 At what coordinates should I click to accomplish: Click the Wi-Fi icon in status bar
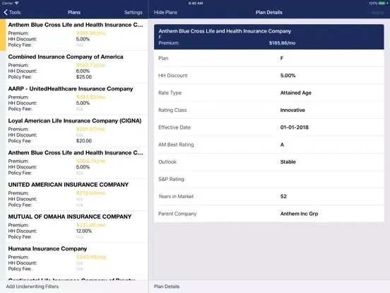17,3
